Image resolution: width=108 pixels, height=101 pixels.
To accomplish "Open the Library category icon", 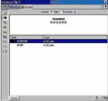I will point(5,51).
